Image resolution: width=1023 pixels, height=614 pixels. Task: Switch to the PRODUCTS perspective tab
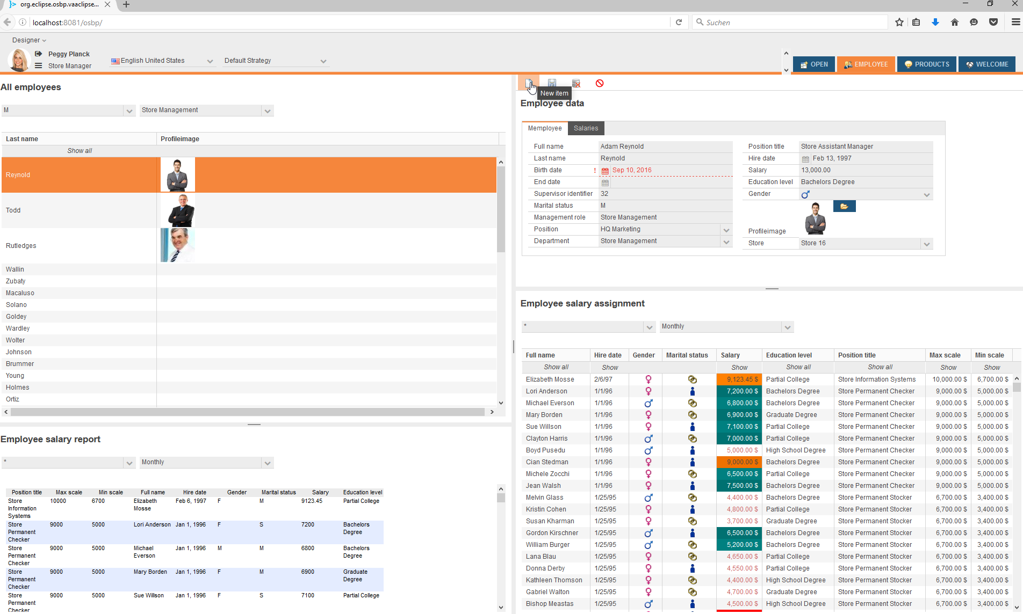point(927,64)
